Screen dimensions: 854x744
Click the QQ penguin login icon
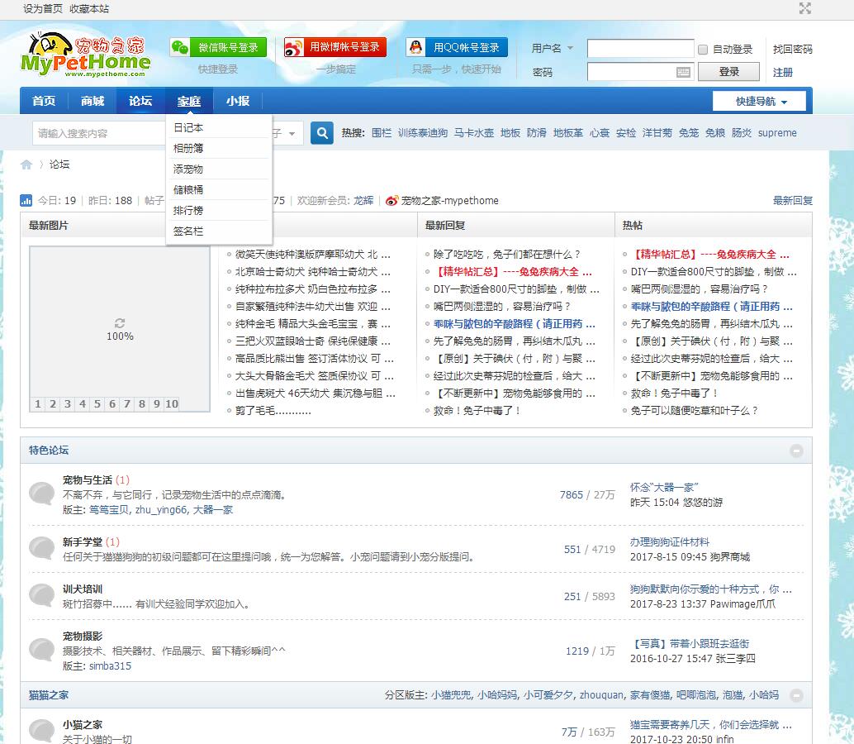[415, 47]
